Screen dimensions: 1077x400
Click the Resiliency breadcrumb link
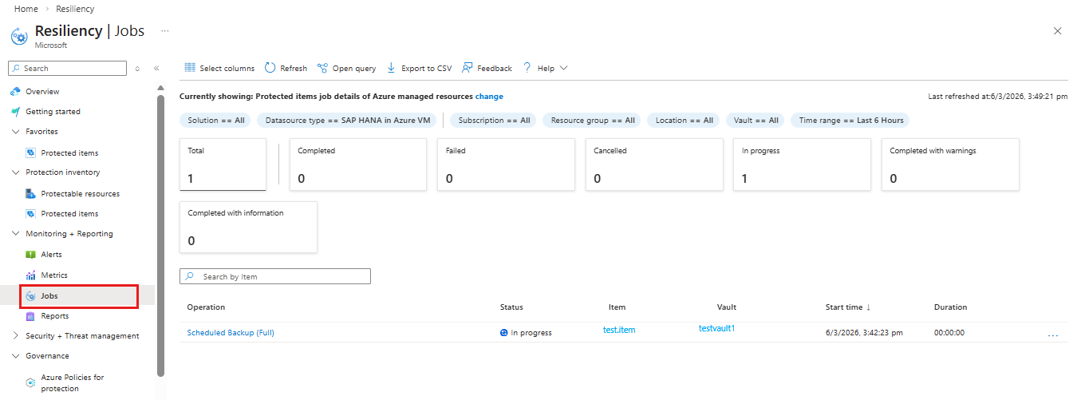tap(75, 9)
